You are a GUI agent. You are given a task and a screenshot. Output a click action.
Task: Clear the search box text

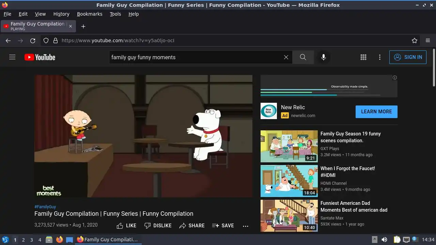[286, 57]
